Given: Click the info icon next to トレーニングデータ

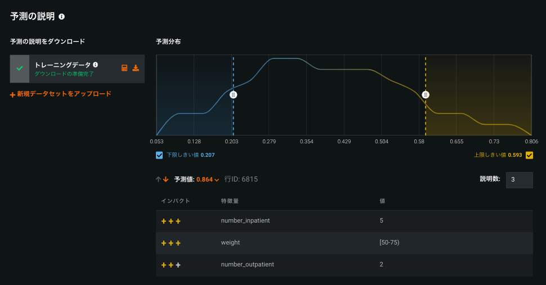Looking at the screenshot, I should [x=96, y=65].
